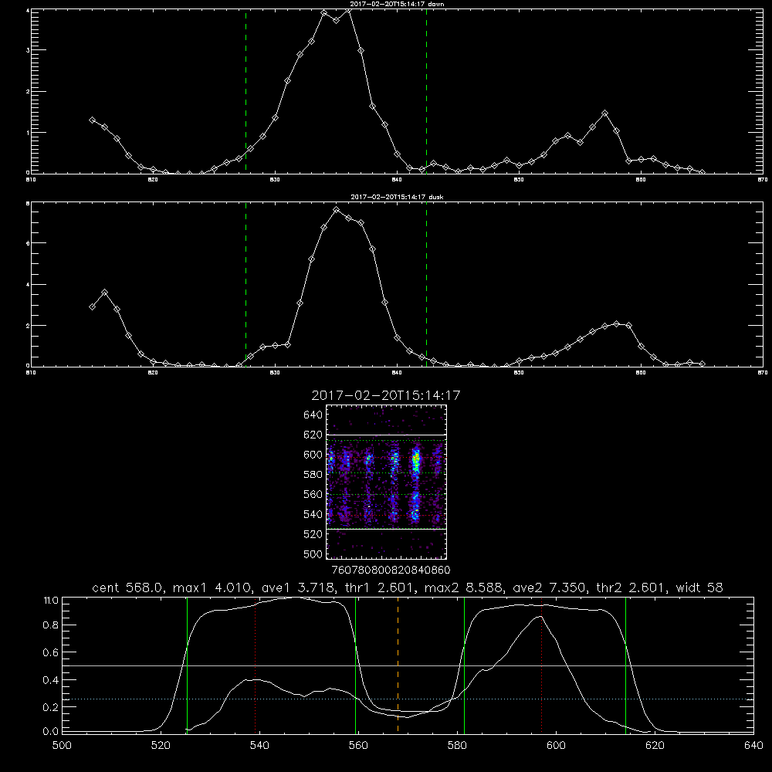Click the 0.8 label on bottom plot y-axis
The width and height of the screenshot is (772, 772).
52,625
